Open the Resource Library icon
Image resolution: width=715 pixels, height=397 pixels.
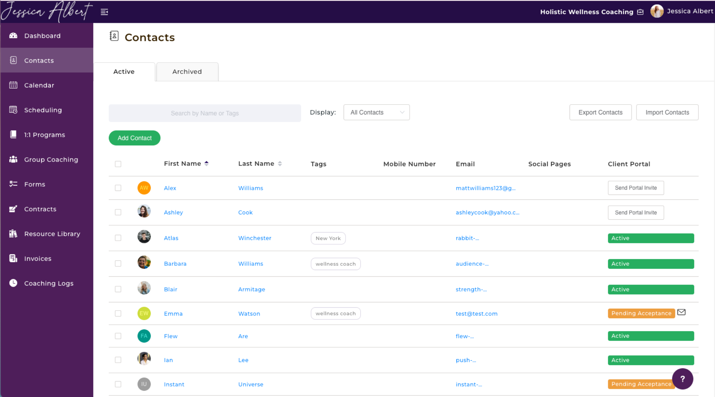(x=13, y=234)
